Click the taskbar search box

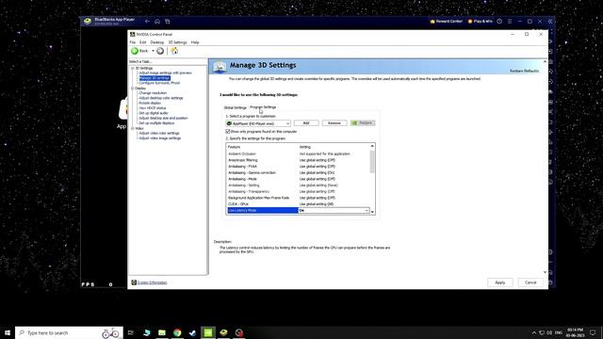pos(69,332)
